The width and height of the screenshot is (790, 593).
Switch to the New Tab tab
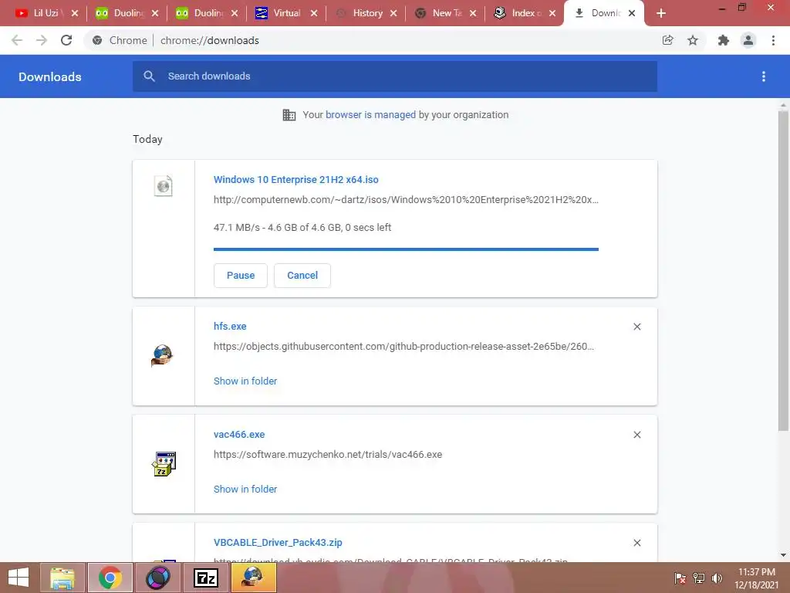coord(446,13)
